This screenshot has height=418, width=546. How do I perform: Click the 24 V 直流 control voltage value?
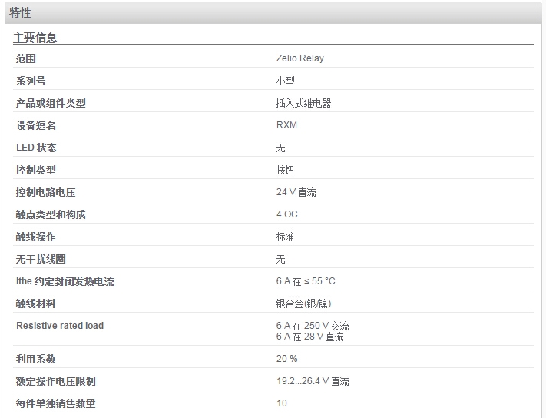296,192
